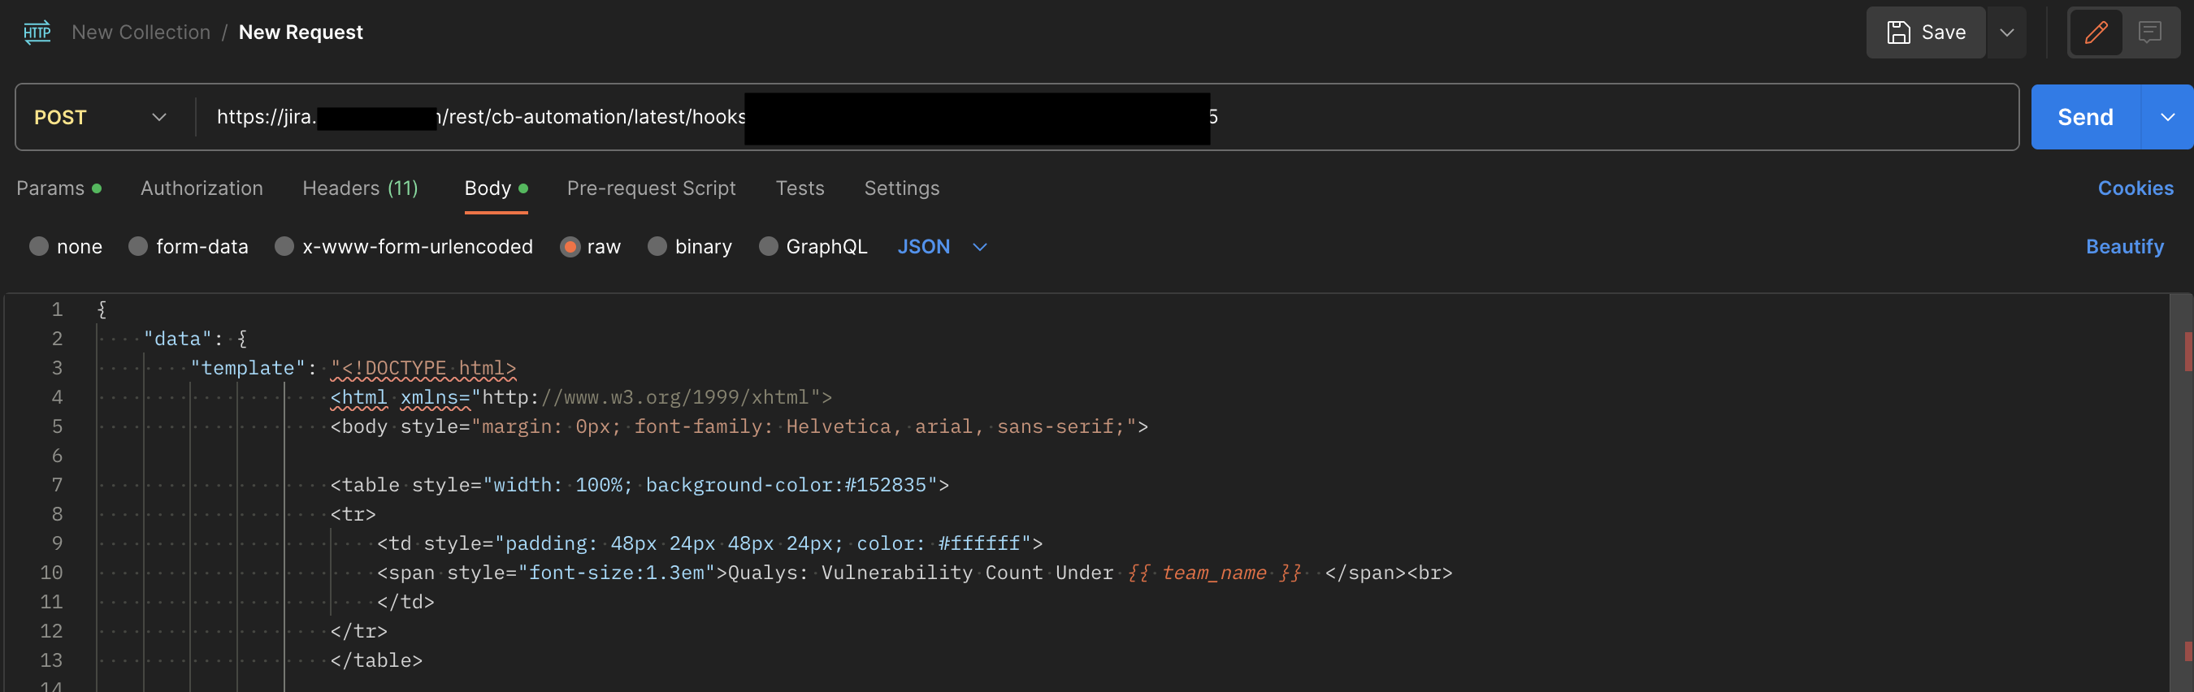This screenshot has width=2194, height=692.
Task: Expand the Save options dropdown arrow
Action: tap(2006, 32)
